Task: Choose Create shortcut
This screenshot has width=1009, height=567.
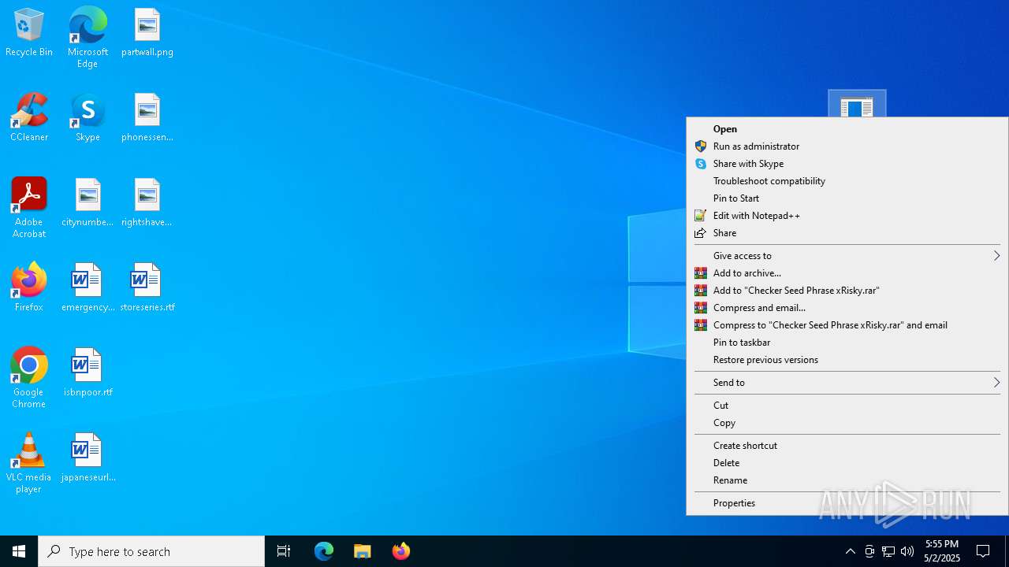Action: click(x=847, y=446)
